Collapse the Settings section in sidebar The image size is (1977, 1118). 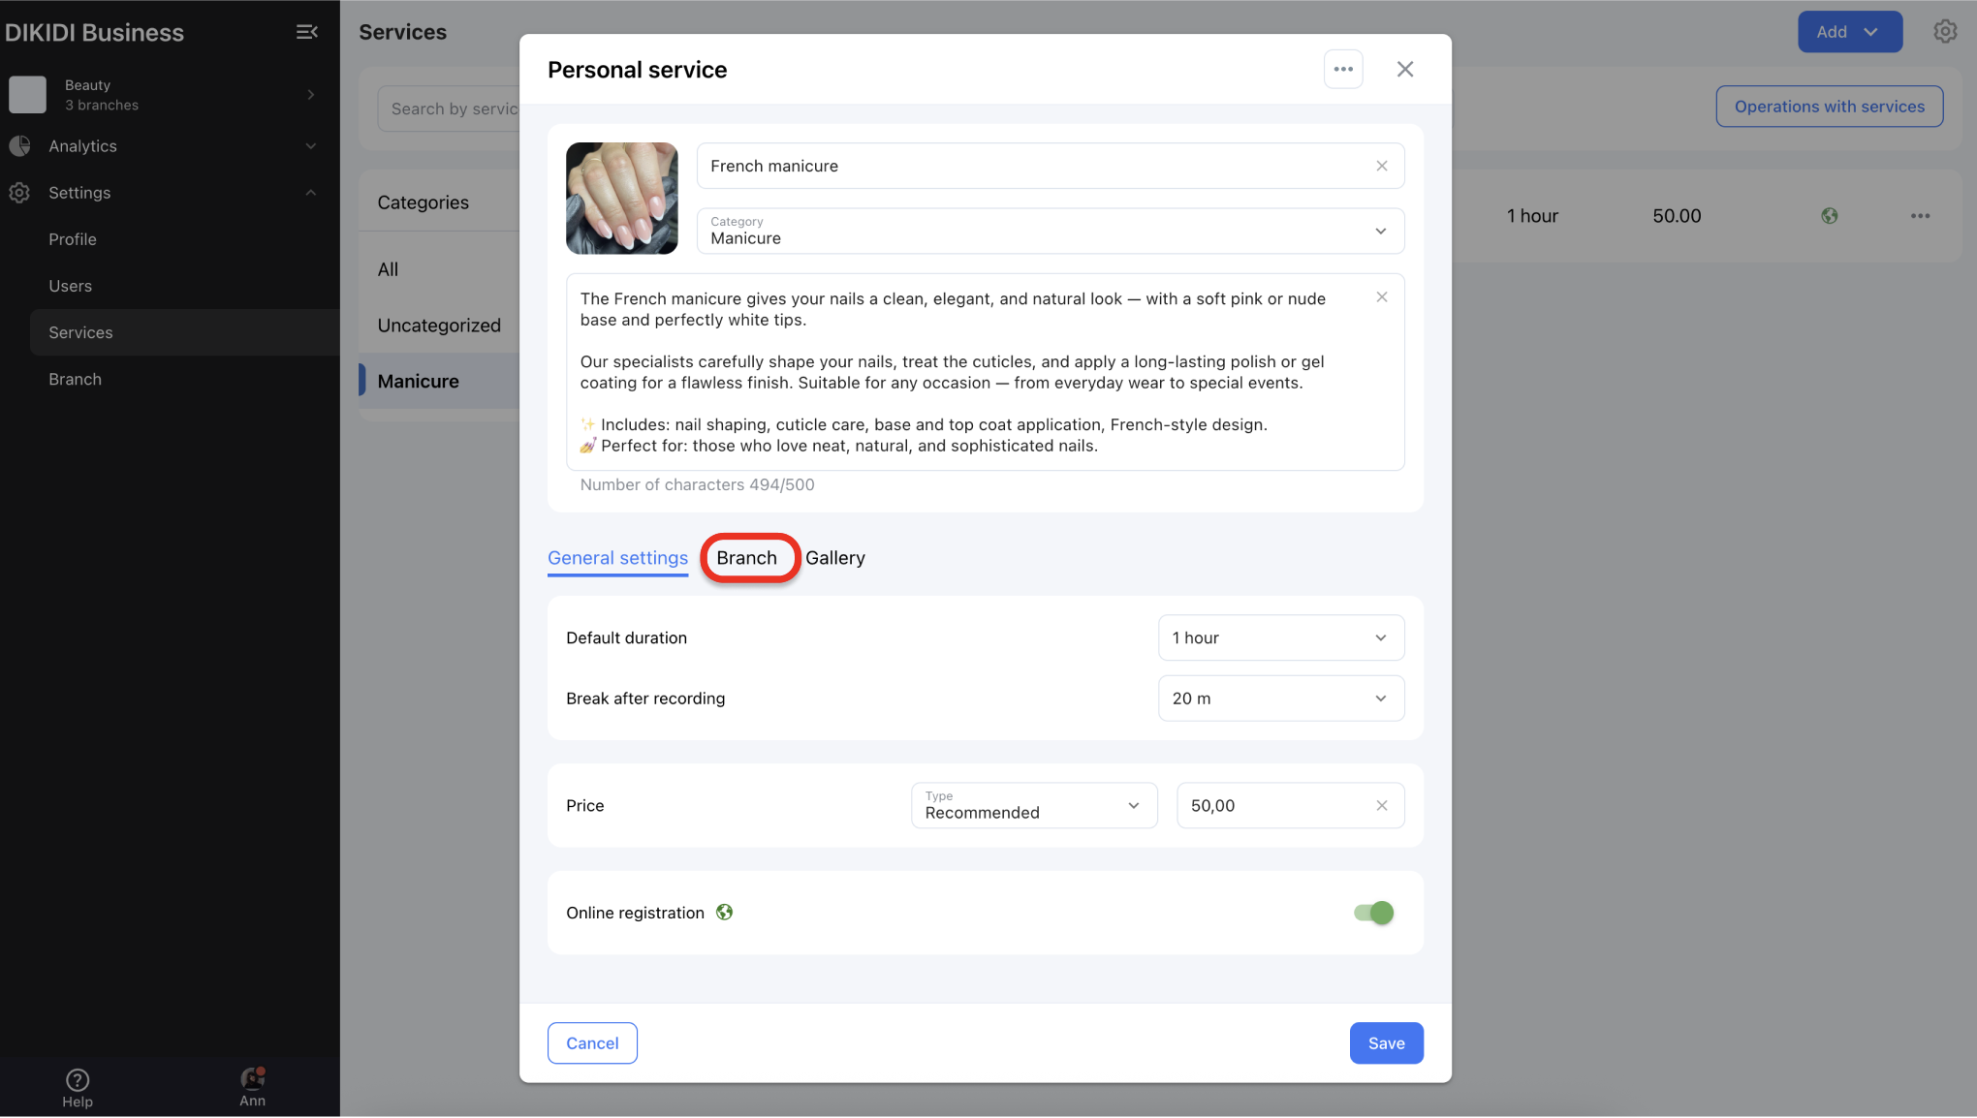tap(310, 193)
